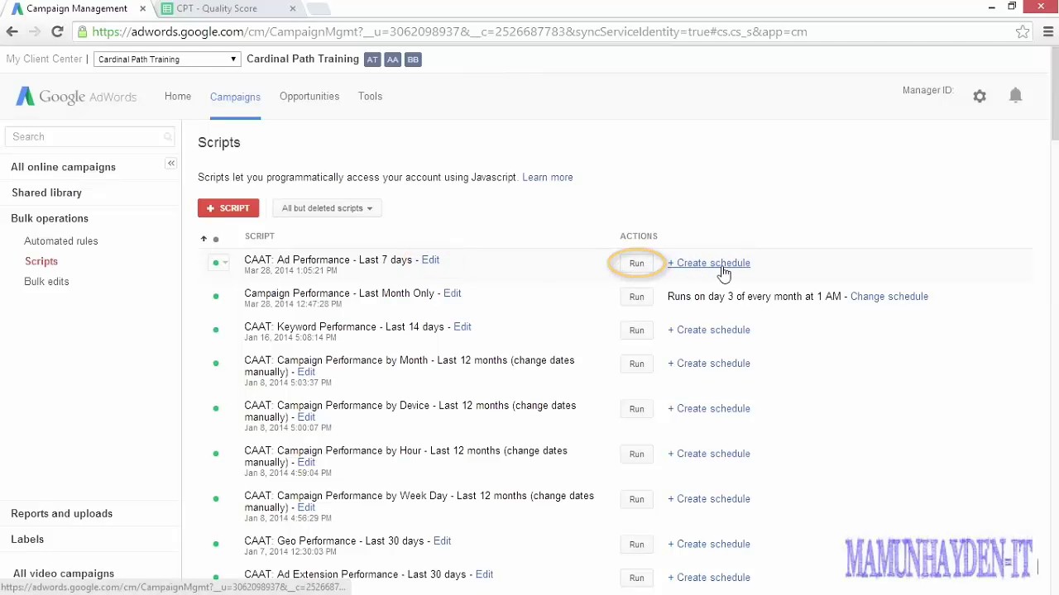Screen dimensions: 1059x595
Task: Close the Campaign Management browser tab
Action: [142, 8]
